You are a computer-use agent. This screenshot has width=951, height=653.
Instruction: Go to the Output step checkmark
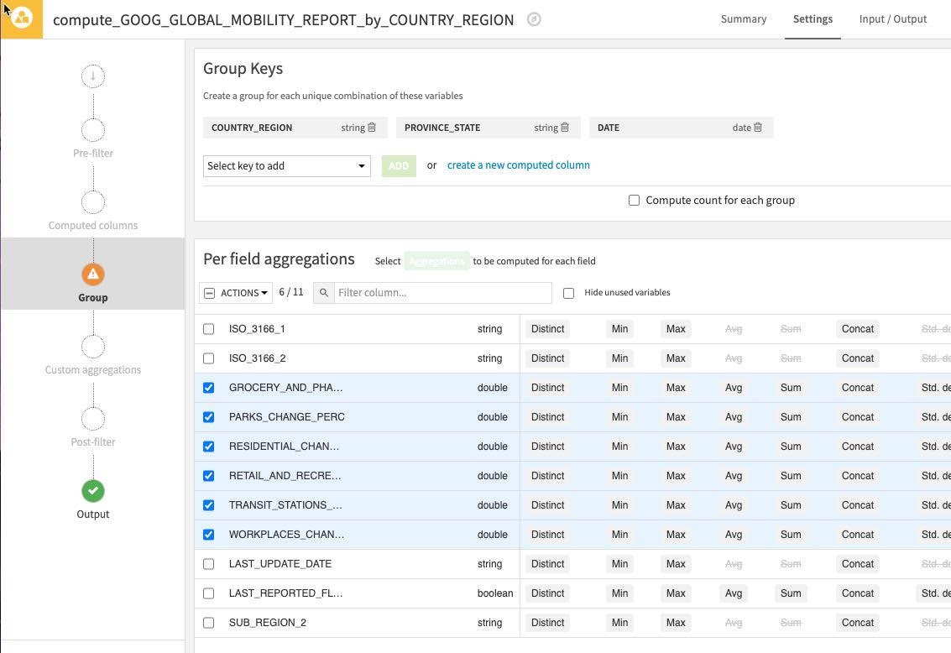[x=93, y=491]
